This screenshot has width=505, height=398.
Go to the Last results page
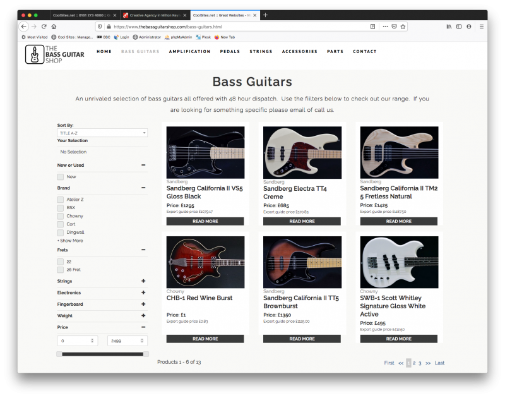coord(439,363)
